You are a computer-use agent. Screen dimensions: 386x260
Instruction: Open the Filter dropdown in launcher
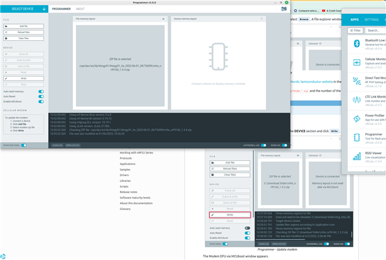click(355, 31)
